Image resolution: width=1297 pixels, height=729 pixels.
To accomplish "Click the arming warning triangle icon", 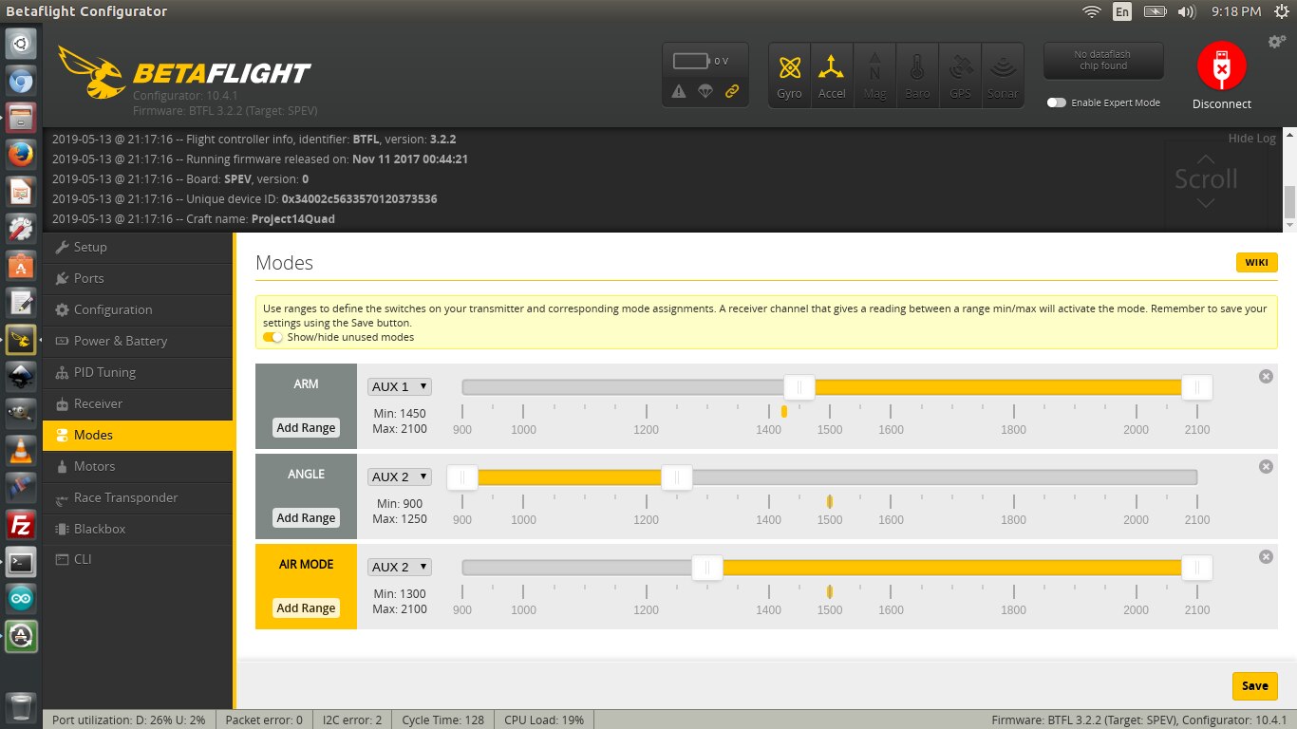I will point(679,91).
